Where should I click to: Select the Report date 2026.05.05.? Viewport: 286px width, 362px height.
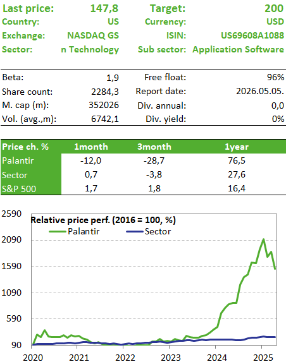(x=260, y=91)
